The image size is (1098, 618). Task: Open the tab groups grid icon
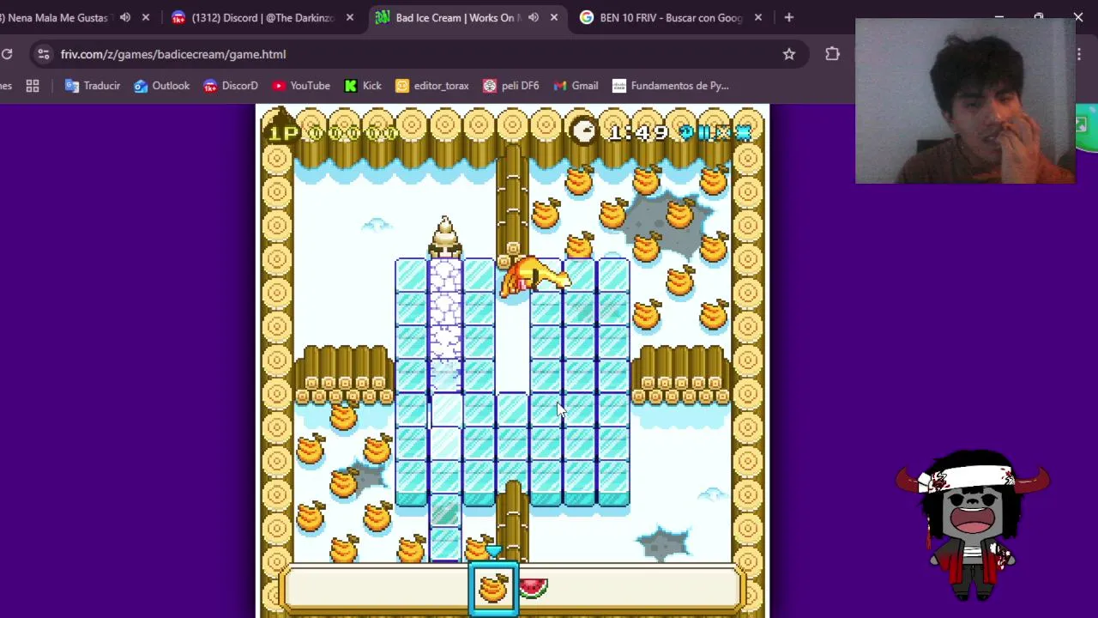(33, 86)
